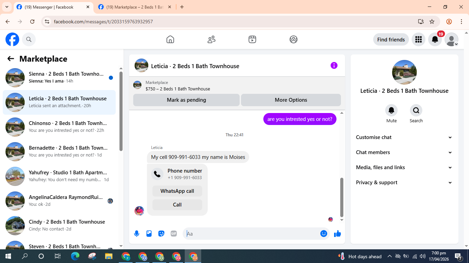Open Chrome three-dot menu

[461, 22]
